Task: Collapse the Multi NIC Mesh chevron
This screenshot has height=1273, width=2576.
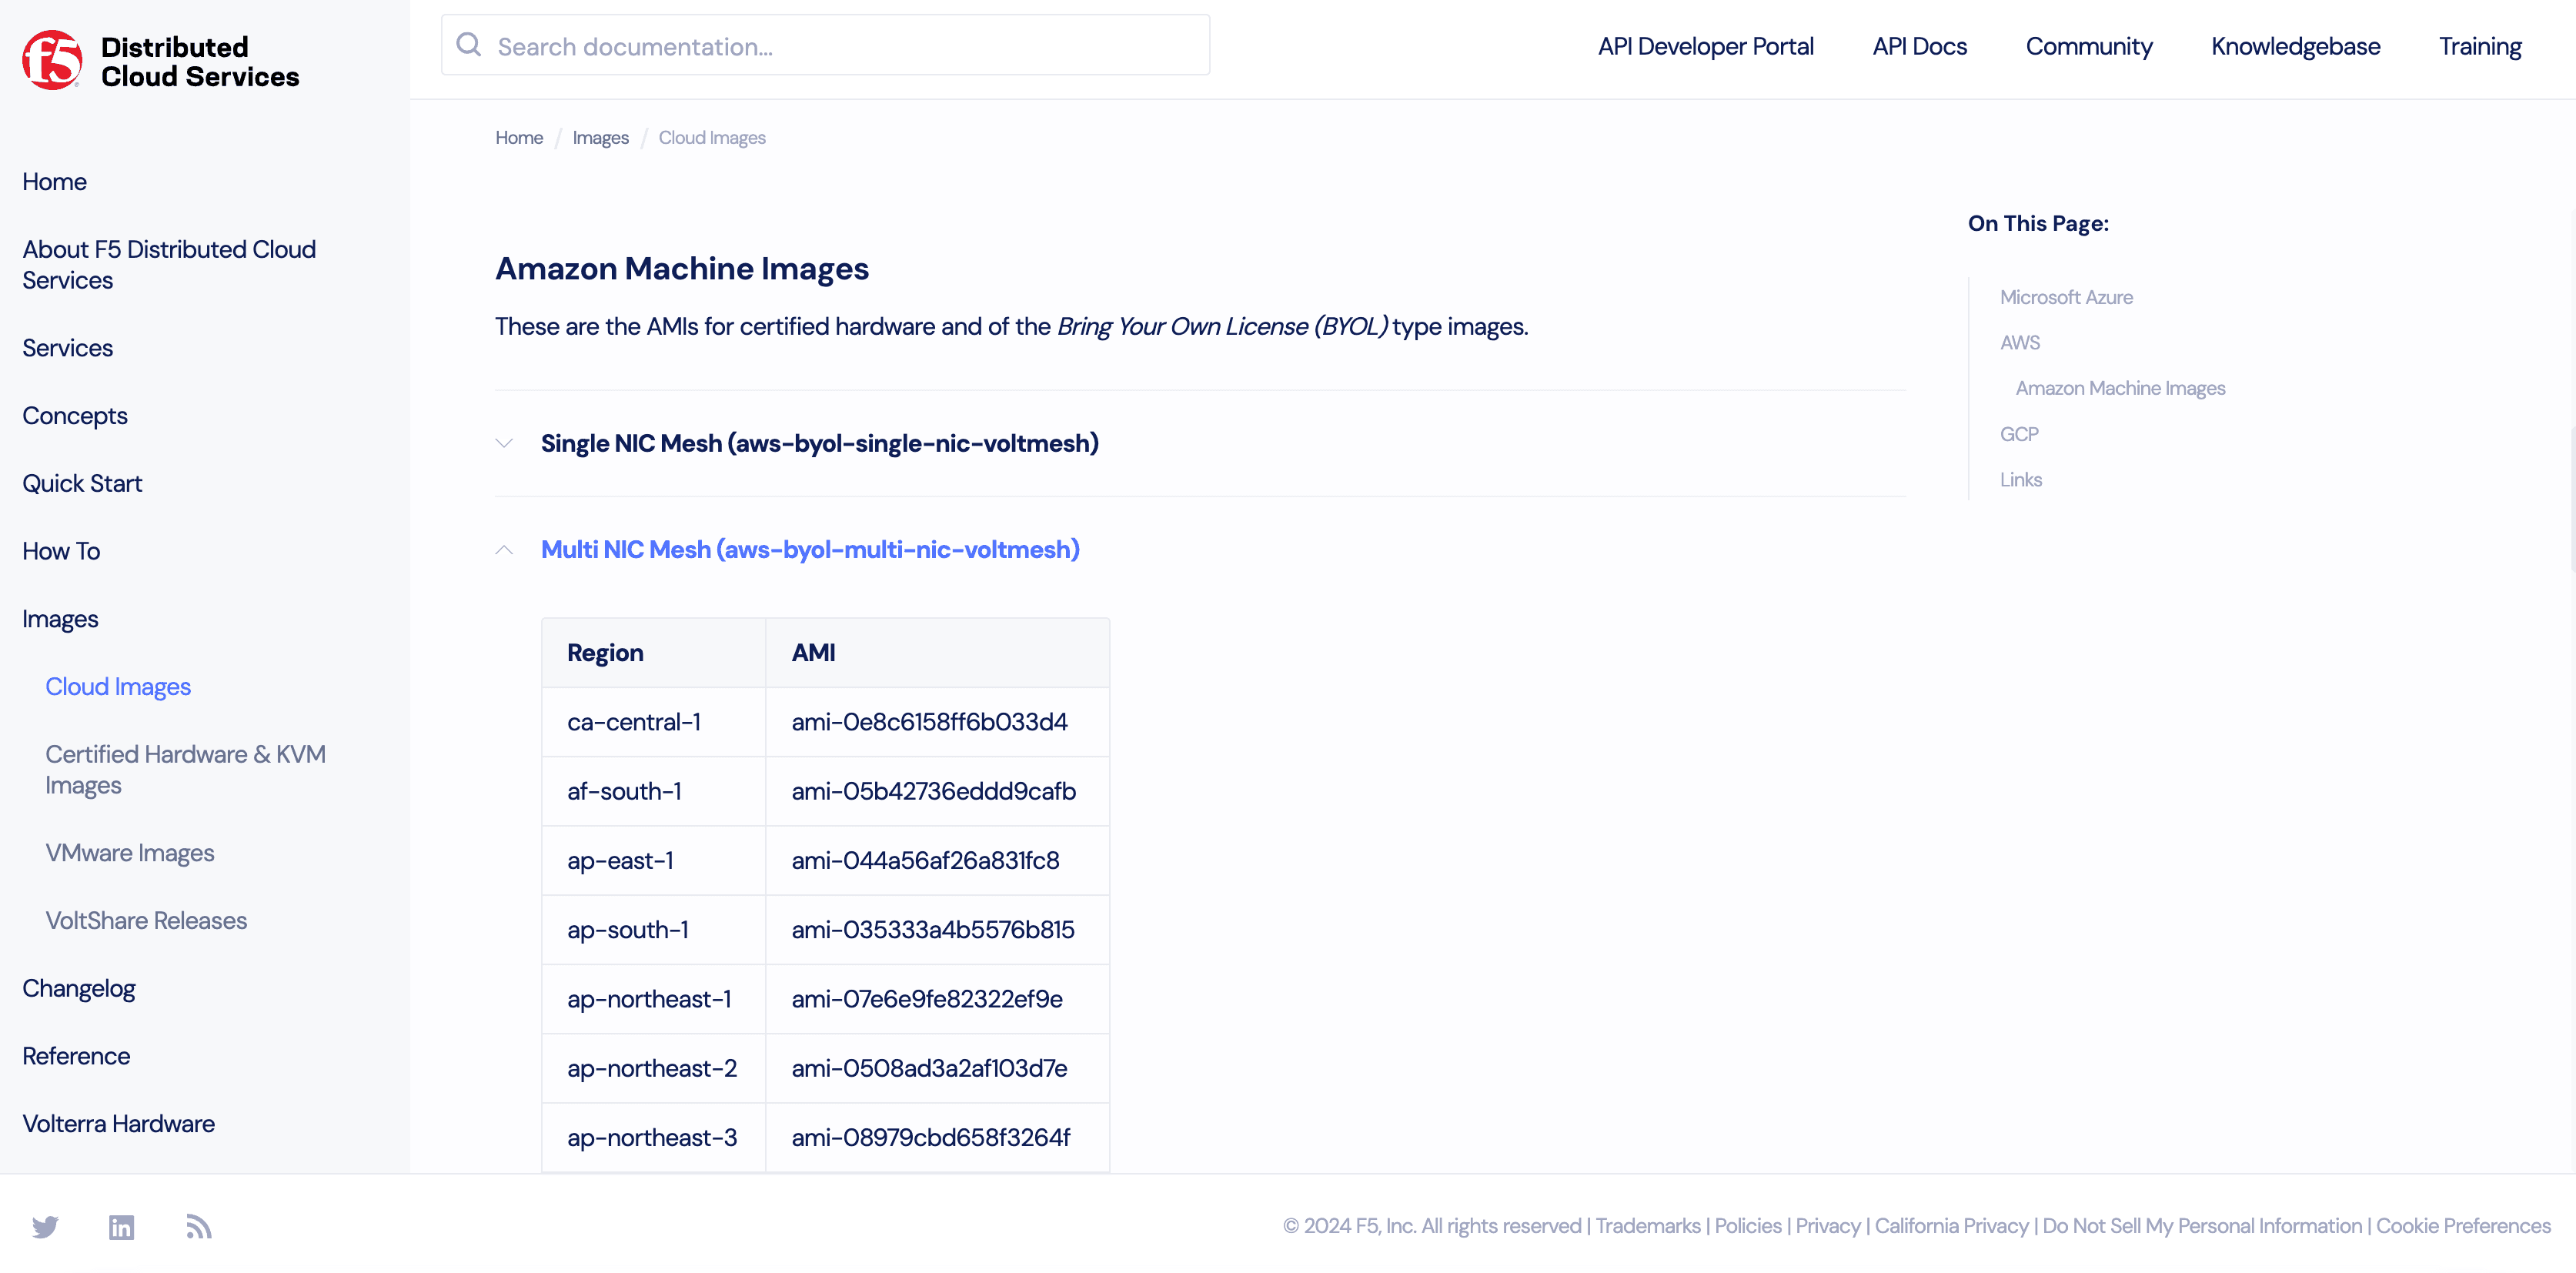Action: click(504, 550)
